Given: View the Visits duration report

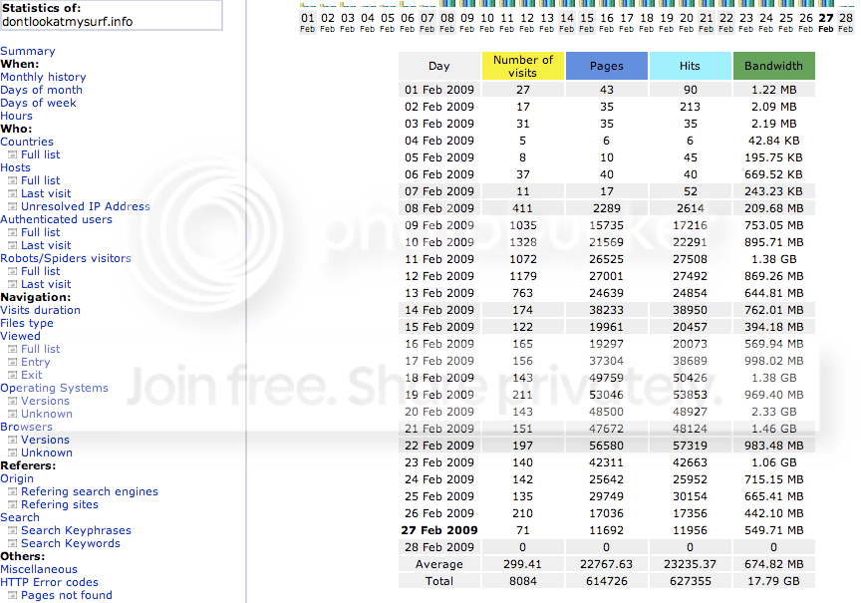Looking at the screenshot, I should tap(40, 310).
